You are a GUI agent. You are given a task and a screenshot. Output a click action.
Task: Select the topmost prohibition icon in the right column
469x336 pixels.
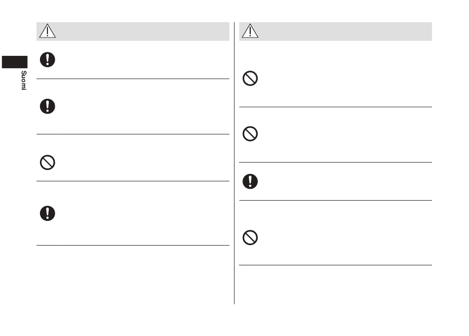point(250,79)
